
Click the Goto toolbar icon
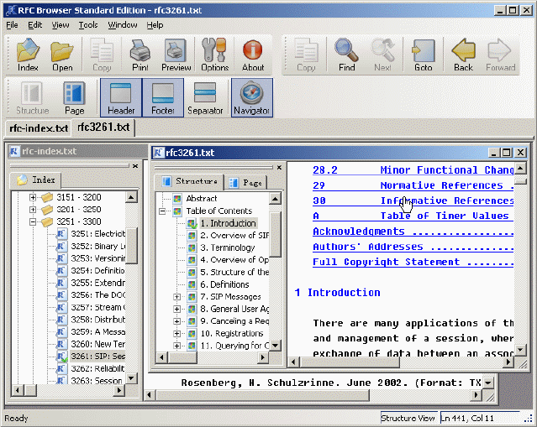point(424,55)
